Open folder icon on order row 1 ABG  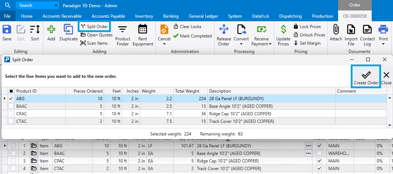[34, 146]
